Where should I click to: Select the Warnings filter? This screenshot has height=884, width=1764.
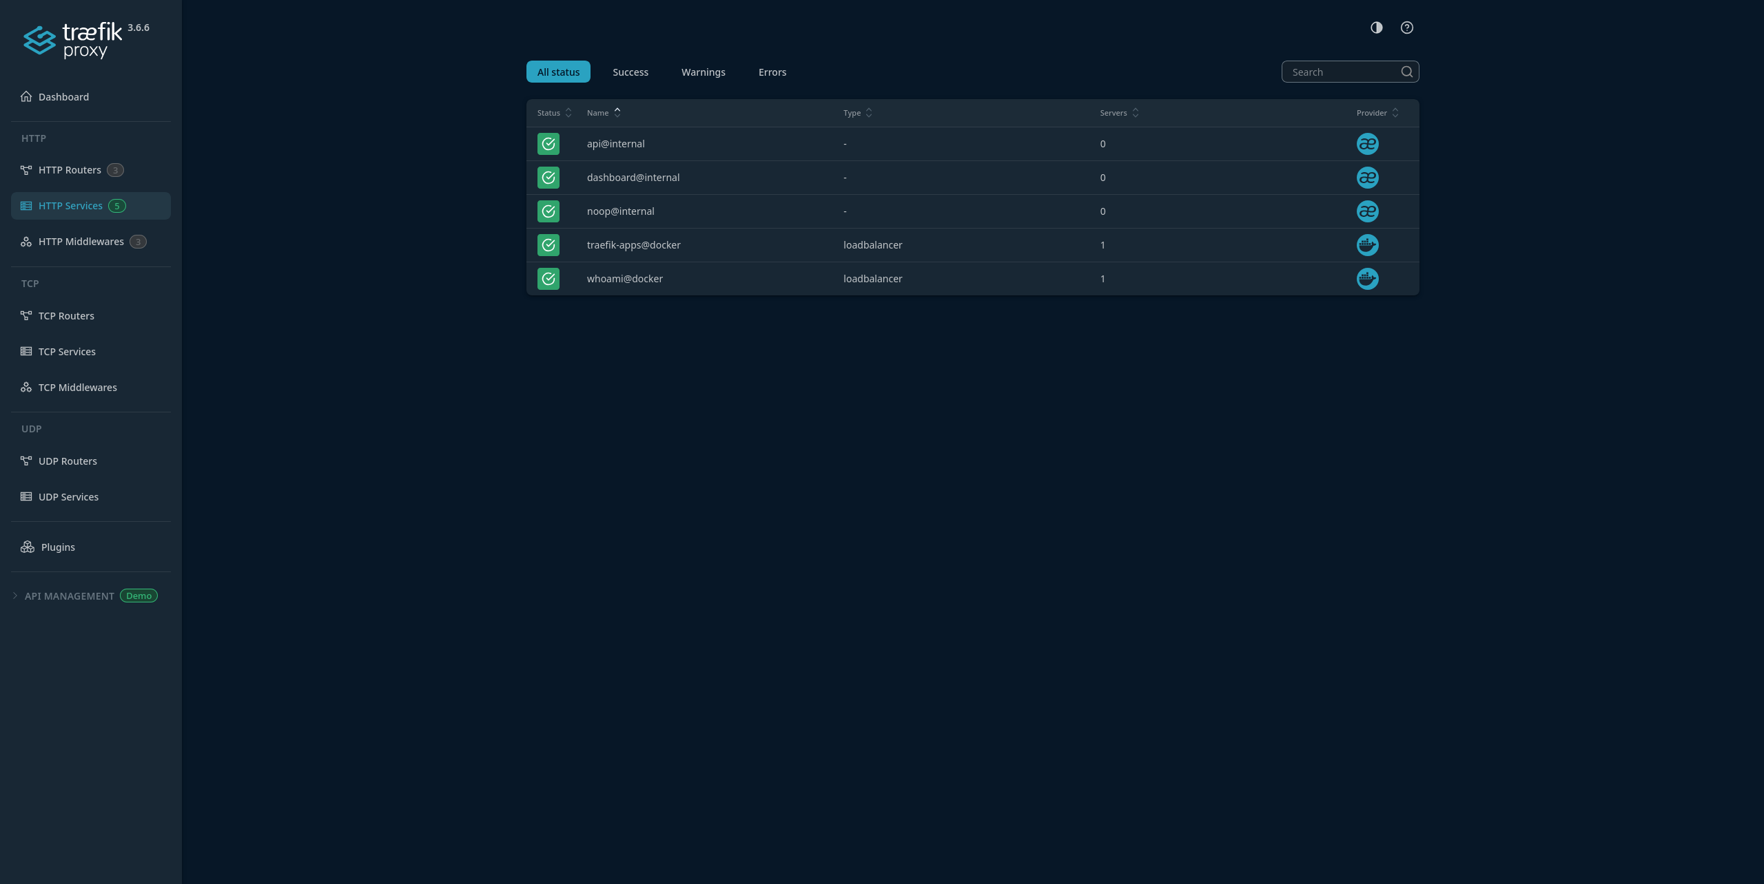703,72
